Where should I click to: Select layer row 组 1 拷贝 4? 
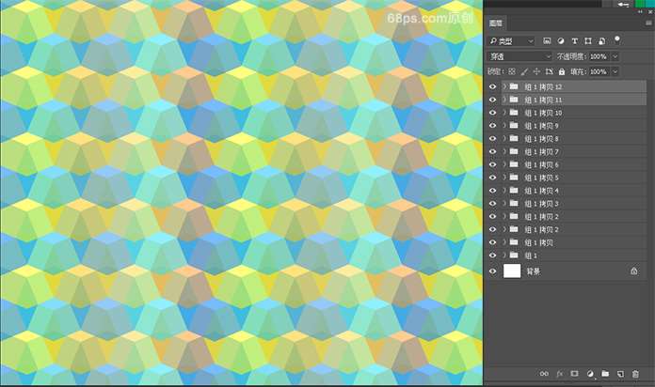[573, 190]
